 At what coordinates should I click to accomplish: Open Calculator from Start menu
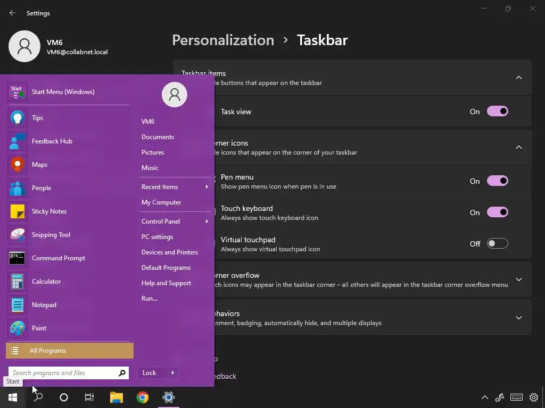69,282
